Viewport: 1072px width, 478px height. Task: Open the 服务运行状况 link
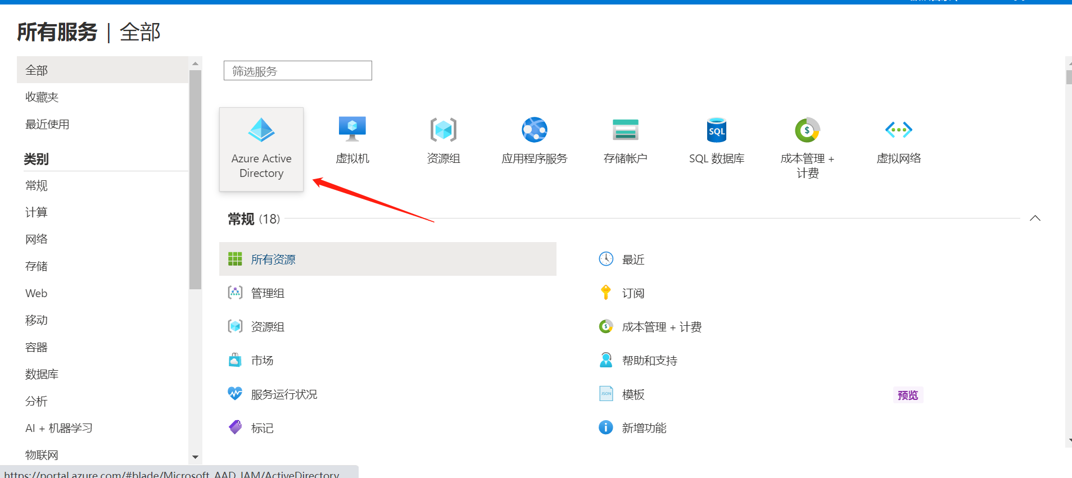284,394
